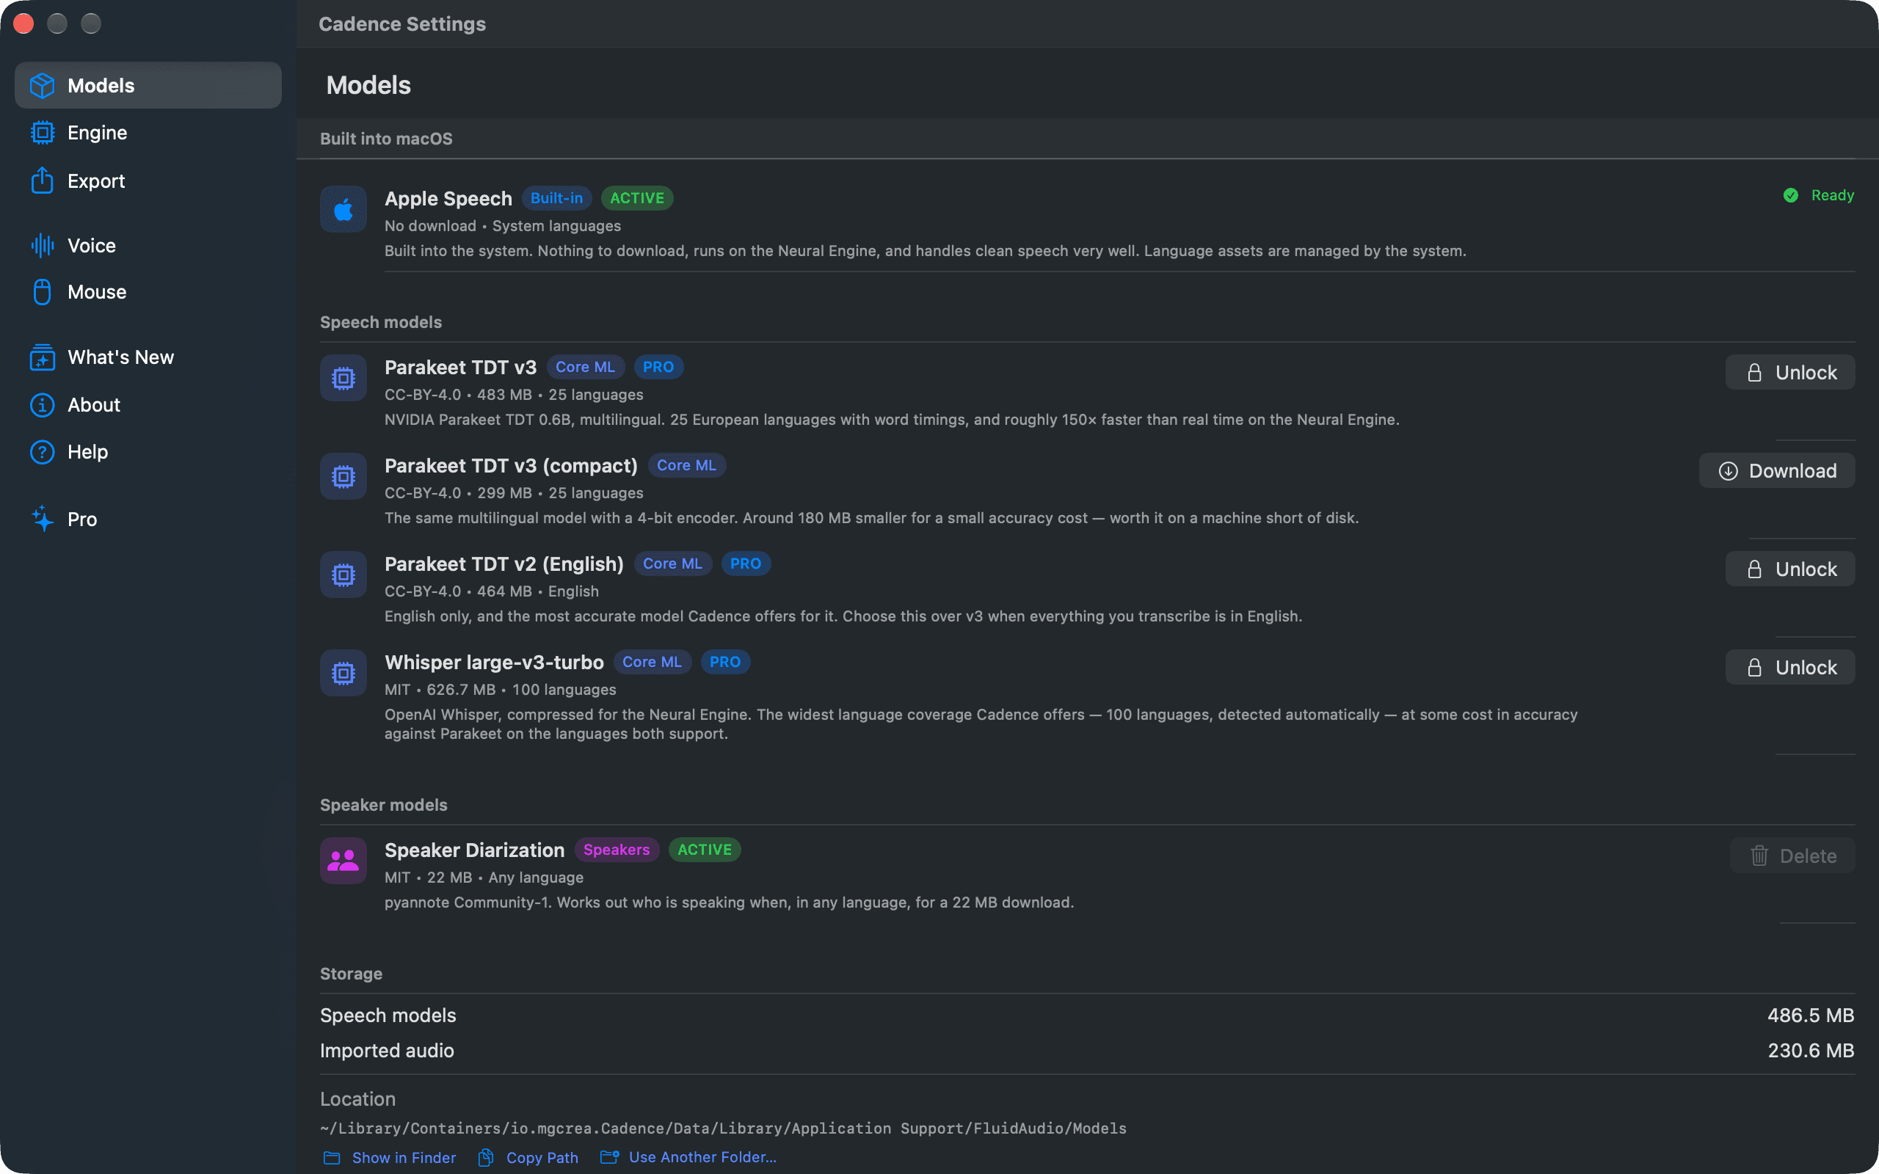Click the Voice waveform icon in sidebar

pyautogui.click(x=42, y=245)
